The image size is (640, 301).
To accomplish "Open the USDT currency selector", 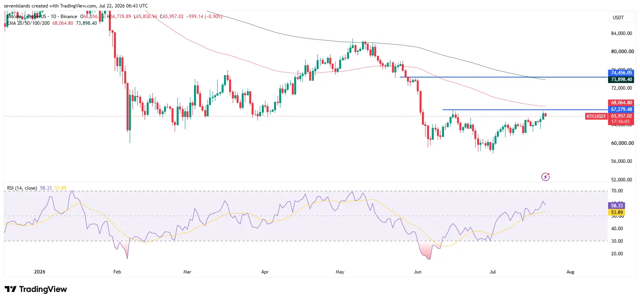I will click(618, 17).
